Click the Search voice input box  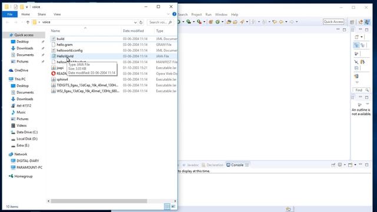[x=160, y=22]
